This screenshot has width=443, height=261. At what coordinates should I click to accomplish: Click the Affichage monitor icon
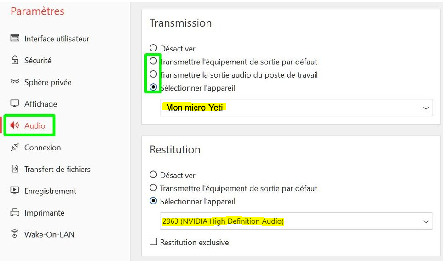point(15,103)
